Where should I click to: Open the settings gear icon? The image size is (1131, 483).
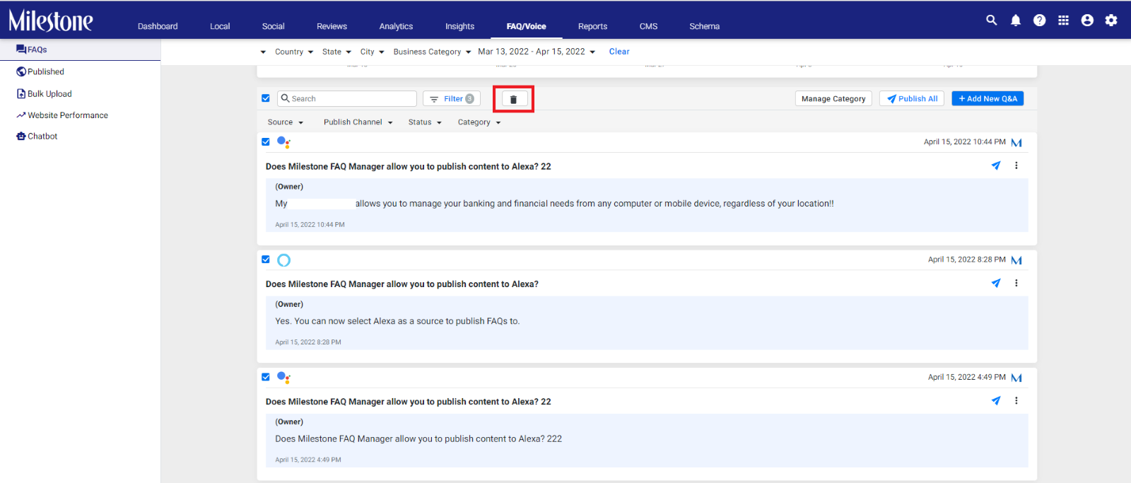pyautogui.click(x=1111, y=21)
